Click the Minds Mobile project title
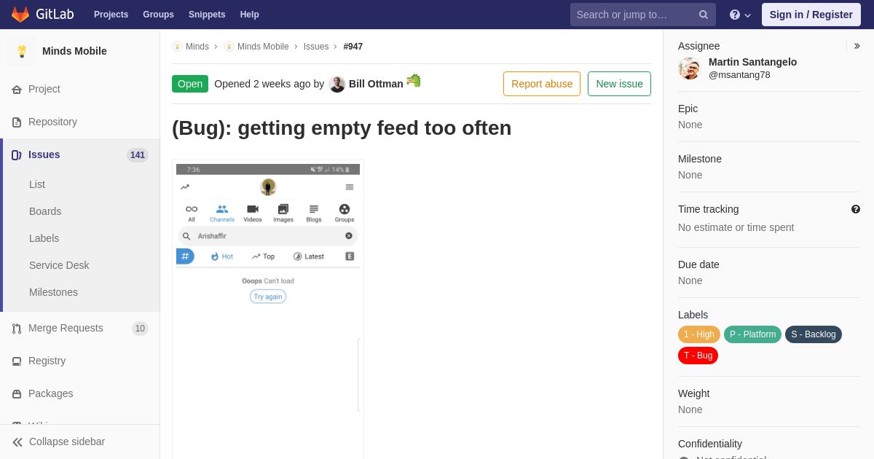 coord(74,51)
